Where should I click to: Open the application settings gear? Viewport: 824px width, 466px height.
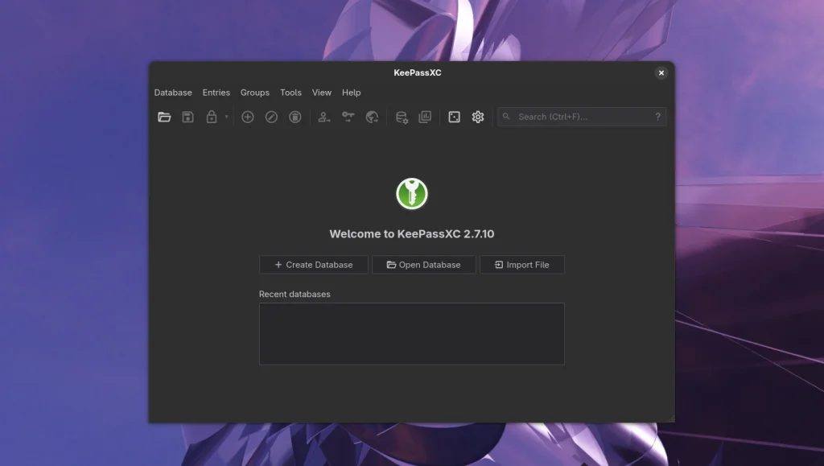(x=478, y=117)
